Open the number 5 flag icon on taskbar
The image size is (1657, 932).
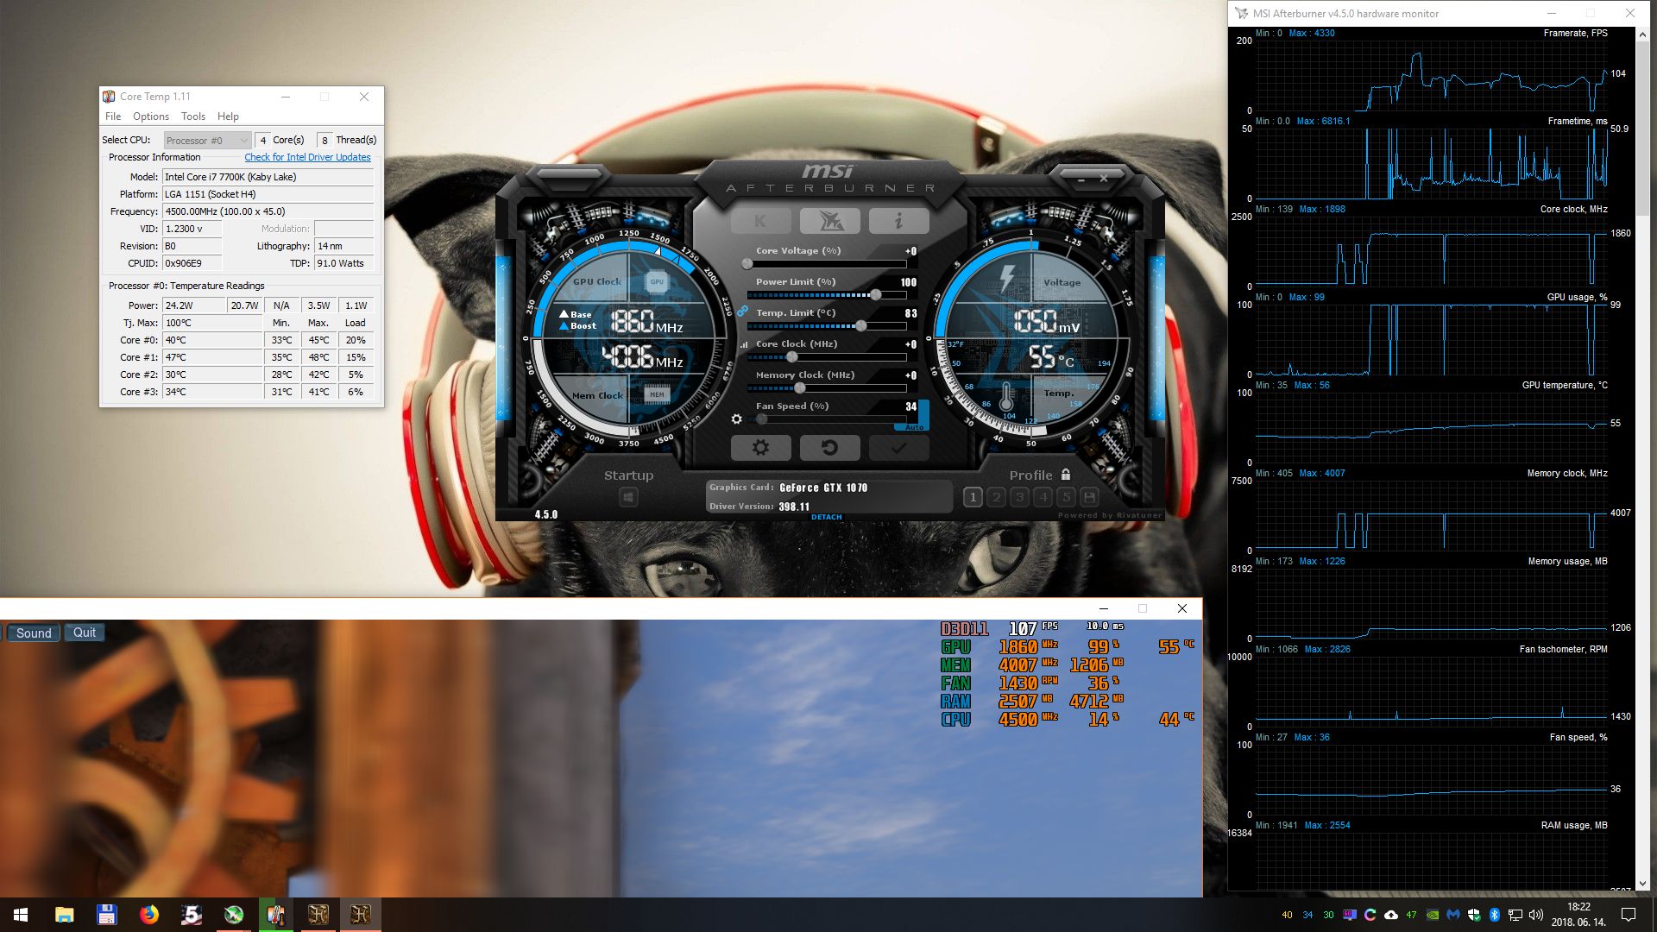pos(191,915)
